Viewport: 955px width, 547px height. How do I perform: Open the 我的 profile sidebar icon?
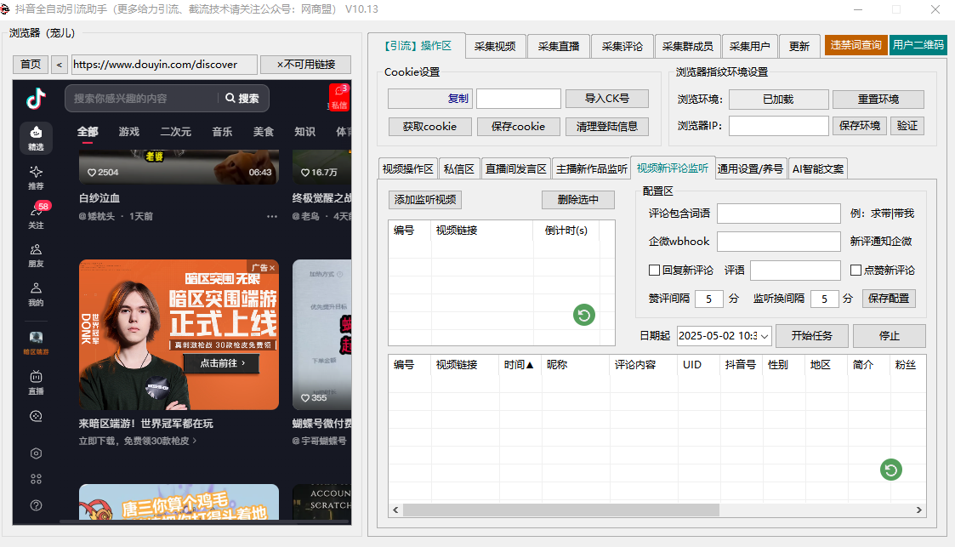coord(36,294)
